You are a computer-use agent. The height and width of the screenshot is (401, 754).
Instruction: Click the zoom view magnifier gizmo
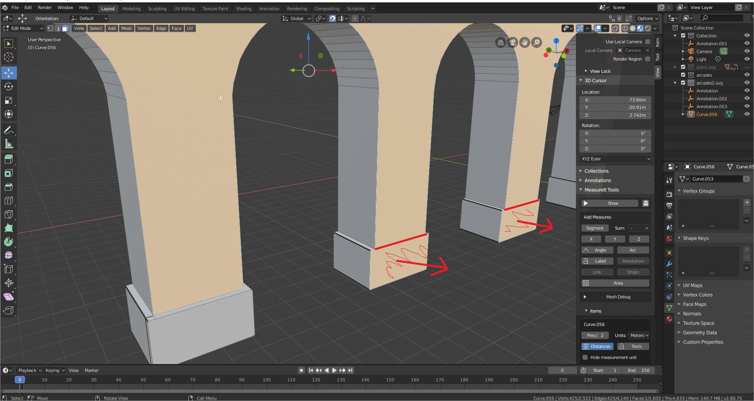[x=537, y=42]
